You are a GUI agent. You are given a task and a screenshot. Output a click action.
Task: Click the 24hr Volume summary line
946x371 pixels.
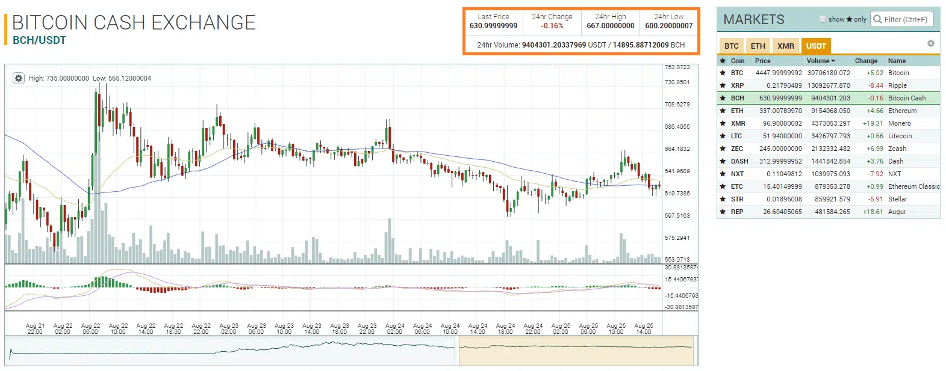tap(581, 44)
